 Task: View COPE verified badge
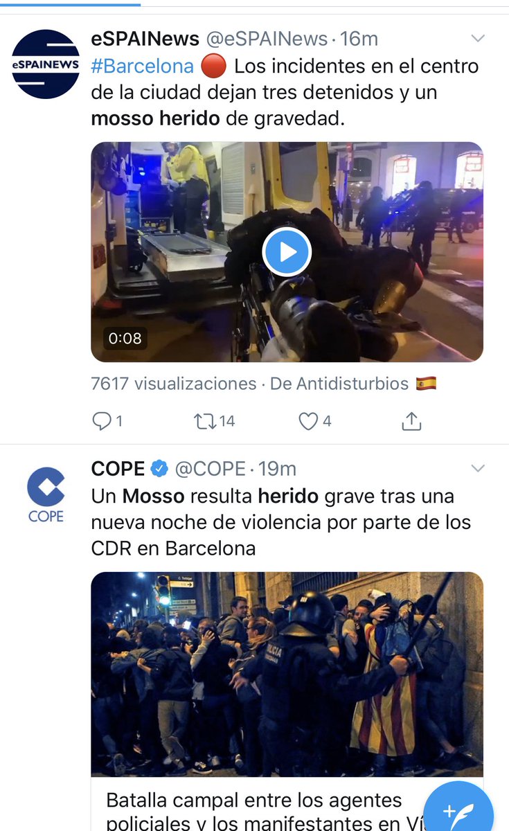click(x=159, y=469)
